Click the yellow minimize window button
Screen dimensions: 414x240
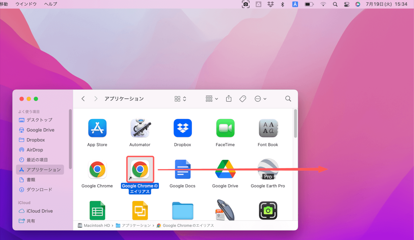[x=29, y=99]
